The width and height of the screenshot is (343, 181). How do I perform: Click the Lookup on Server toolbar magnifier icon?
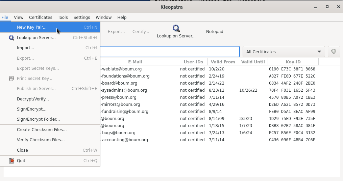point(176,28)
